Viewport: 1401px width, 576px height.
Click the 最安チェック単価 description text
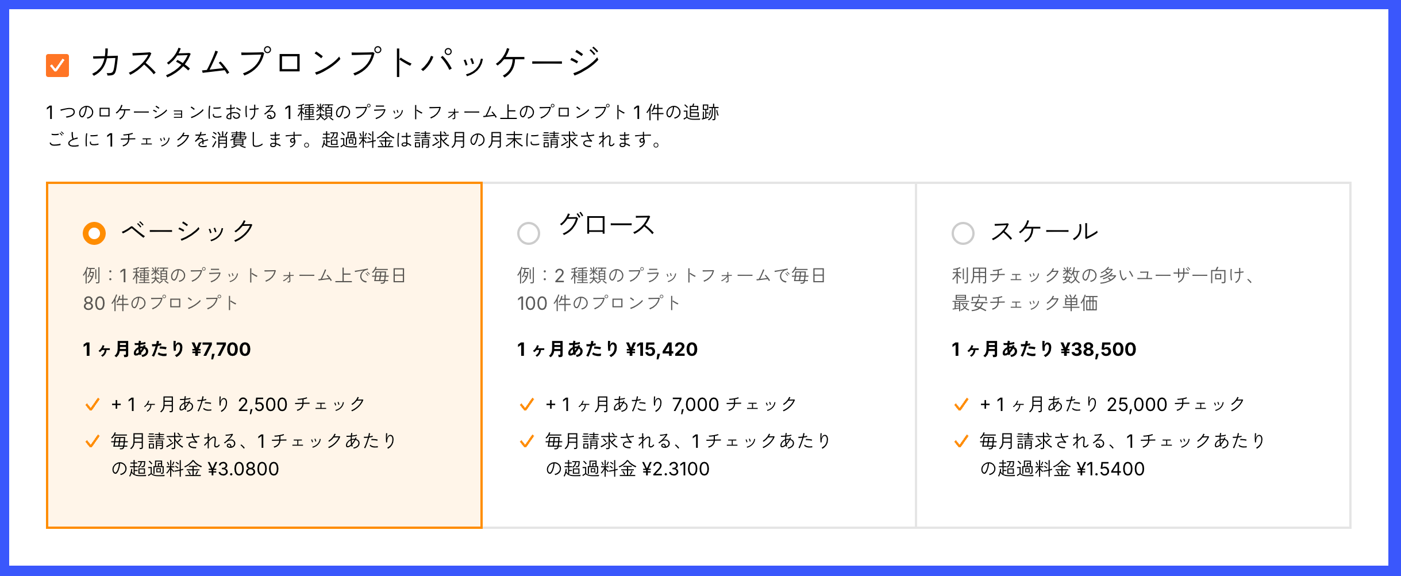(1025, 303)
